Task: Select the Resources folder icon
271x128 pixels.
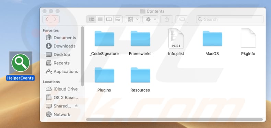Action: tap(140, 75)
